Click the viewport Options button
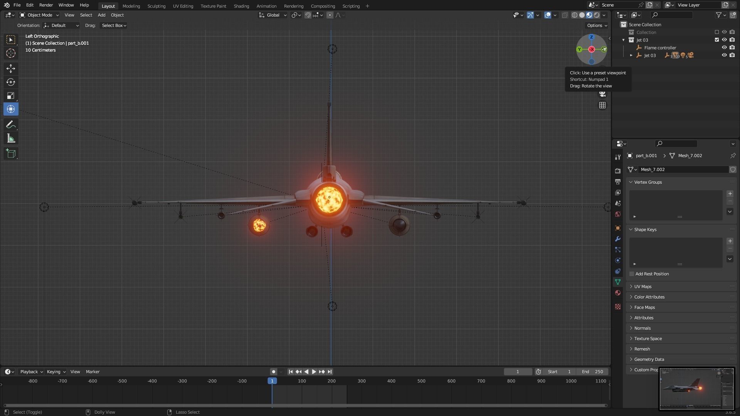 tap(597, 25)
